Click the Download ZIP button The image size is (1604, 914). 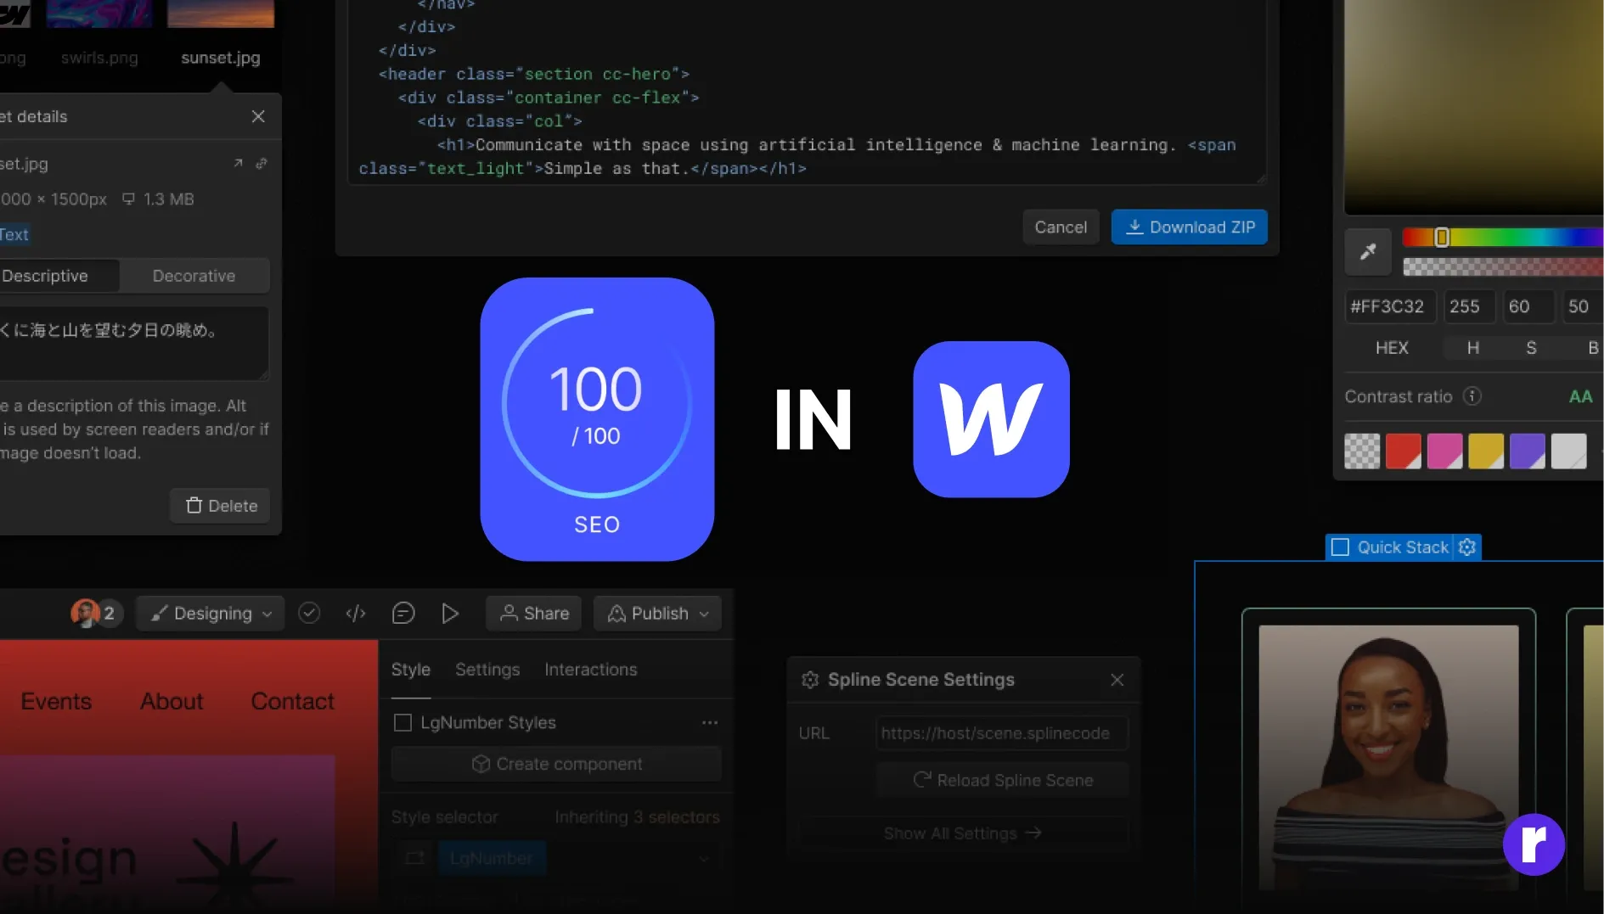(1189, 227)
